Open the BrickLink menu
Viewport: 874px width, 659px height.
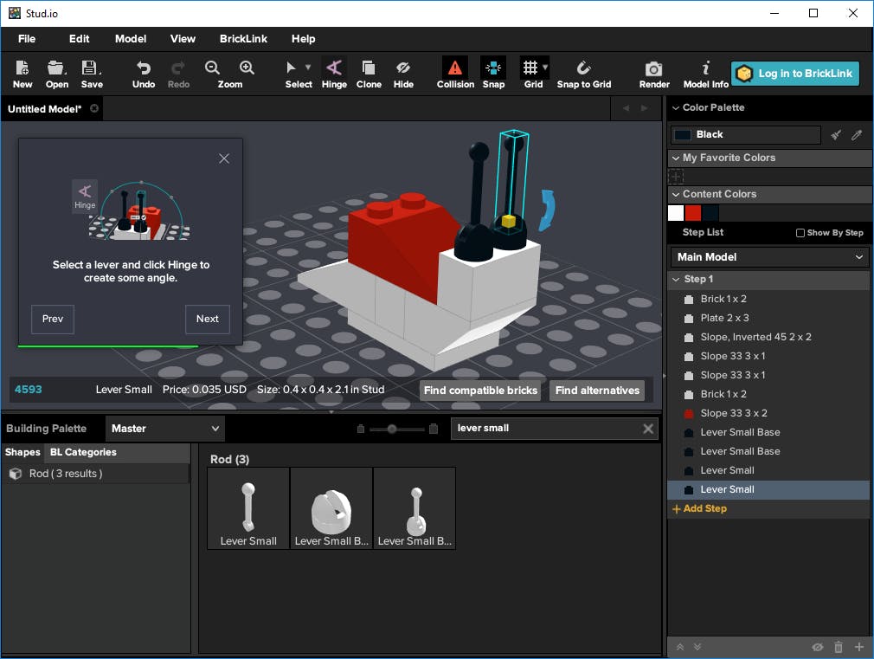pos(243,39)
